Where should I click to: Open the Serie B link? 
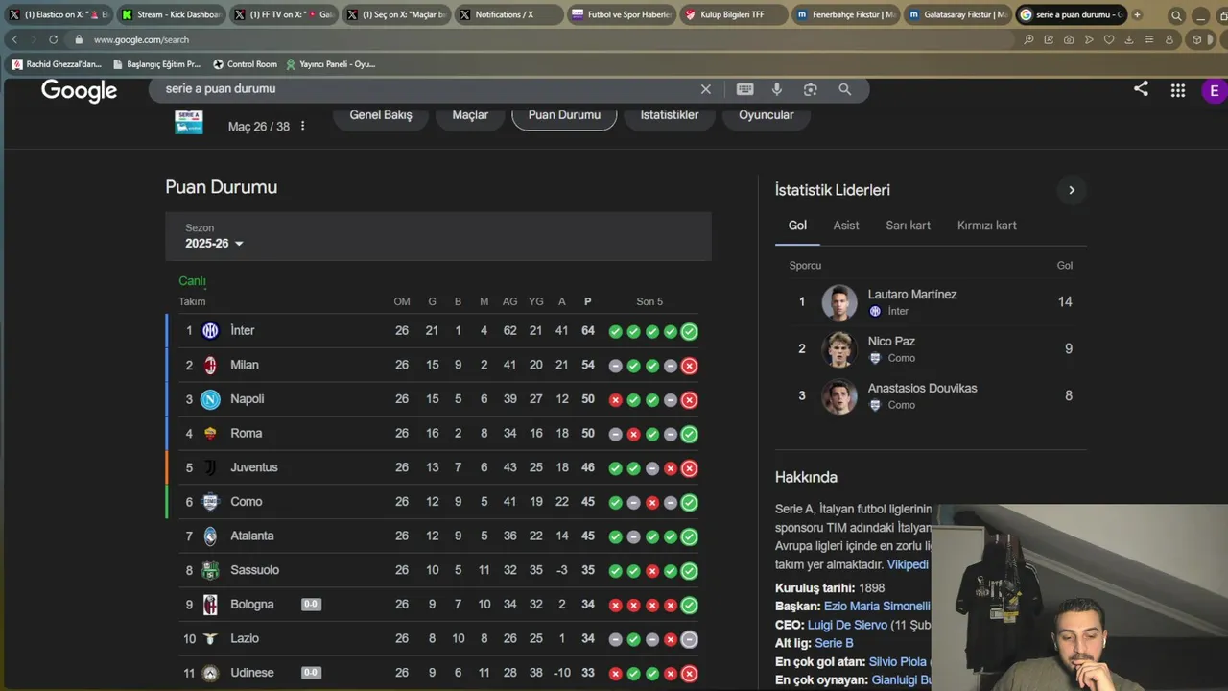834,643
